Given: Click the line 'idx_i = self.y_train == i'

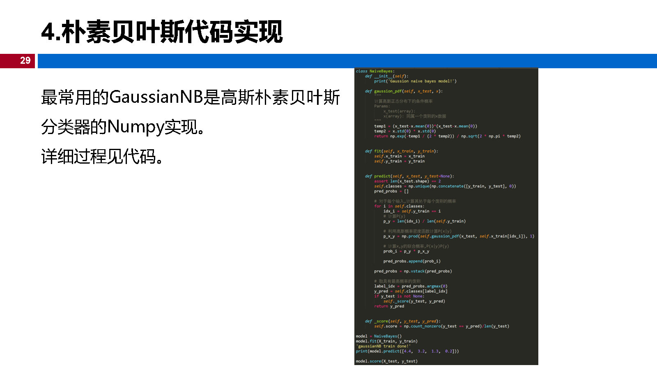Looking at the screenshot, I should point(412,211).
